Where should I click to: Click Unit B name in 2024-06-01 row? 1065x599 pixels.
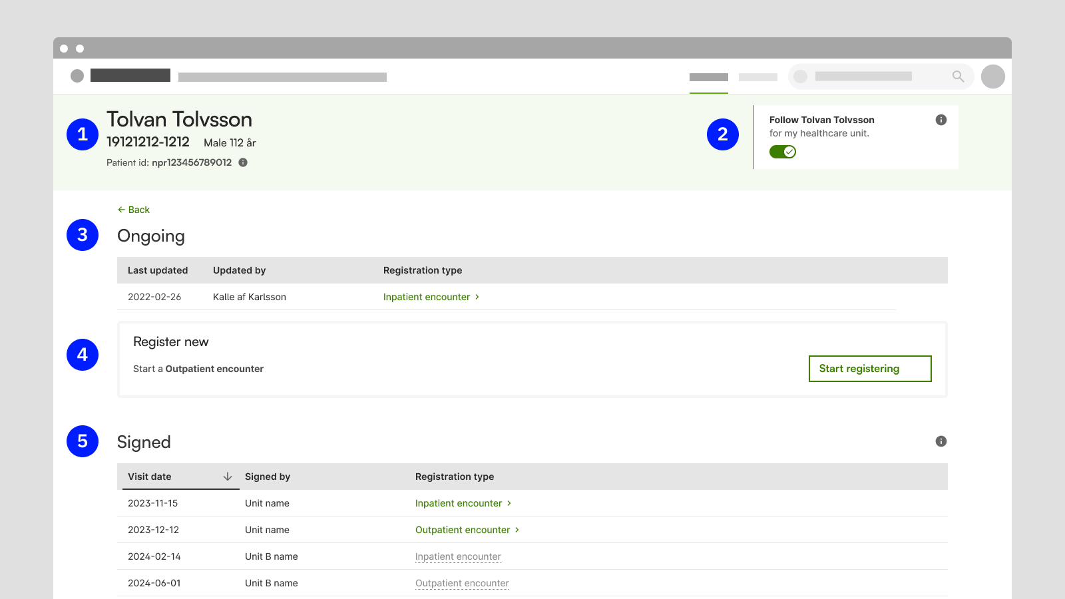click(x=272, y=583)
